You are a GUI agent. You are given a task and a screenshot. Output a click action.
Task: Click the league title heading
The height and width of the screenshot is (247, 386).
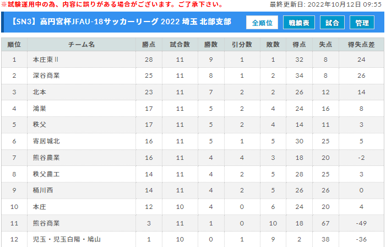tap(121, 22)
